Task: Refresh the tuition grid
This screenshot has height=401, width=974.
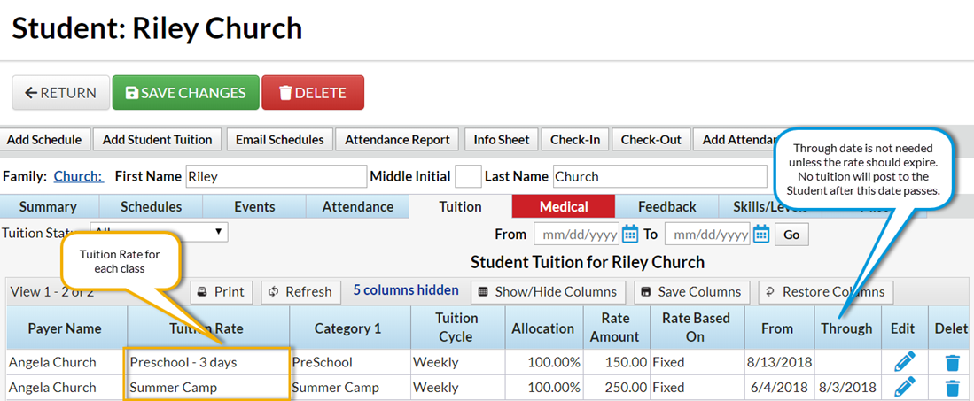Action: coord(300,292)
